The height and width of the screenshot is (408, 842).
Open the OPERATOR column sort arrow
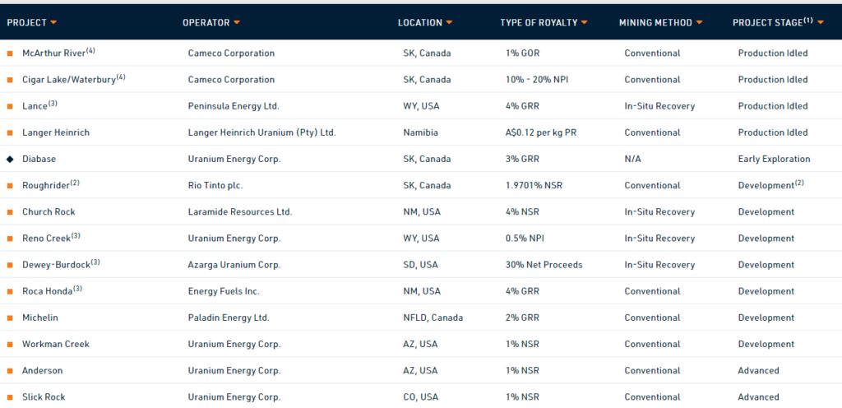click(237, 22)
